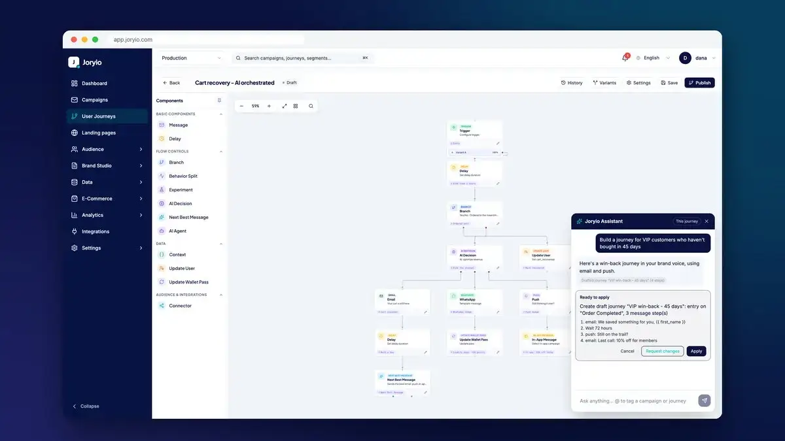Select the AI Decision node on the canvas
The image size is (785, 441).
tap(475, 258)
